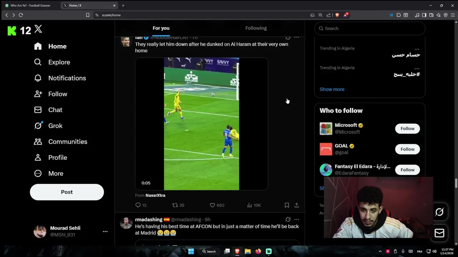Viewport: 458px width, 257px height.
Task: Open Brave Shields icon in address bar
Action: (337, 15)
